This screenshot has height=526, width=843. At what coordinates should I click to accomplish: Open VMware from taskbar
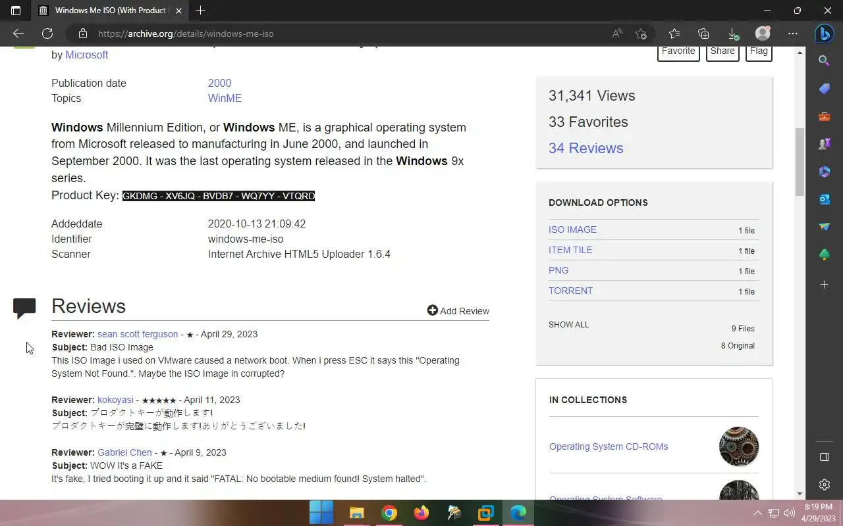486,513
